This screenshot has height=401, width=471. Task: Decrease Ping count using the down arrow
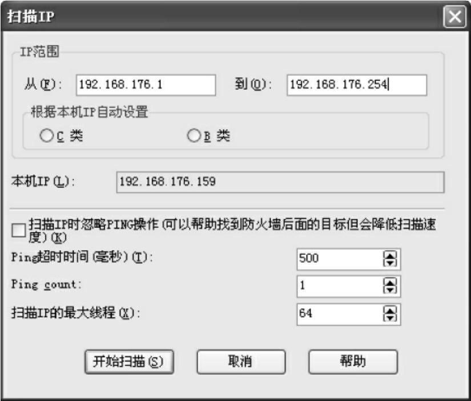(x=390, y=290)
